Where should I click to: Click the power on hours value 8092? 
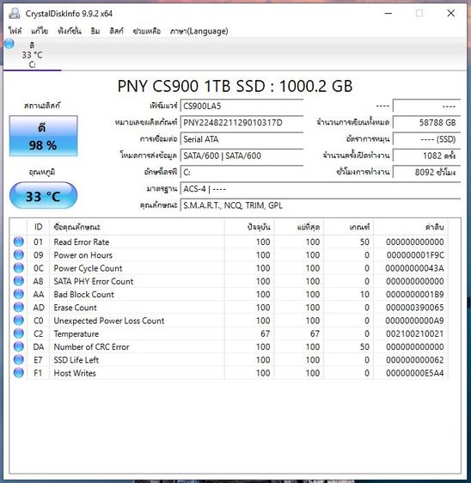coord(426,172)
